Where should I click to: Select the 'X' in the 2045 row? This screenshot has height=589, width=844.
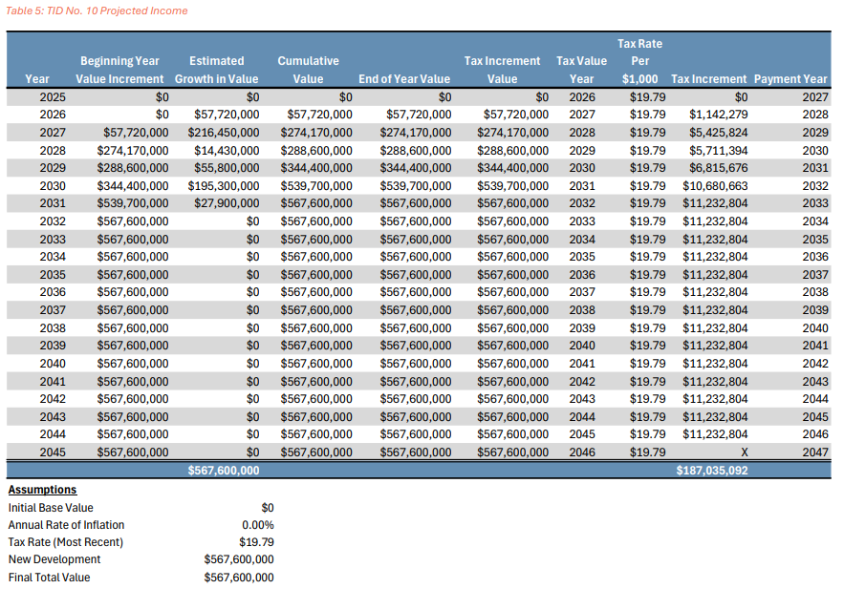(744, 452)
